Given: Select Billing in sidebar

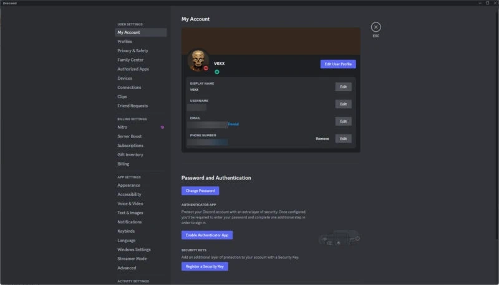Looking at the screenshot, I should (141, 164).
